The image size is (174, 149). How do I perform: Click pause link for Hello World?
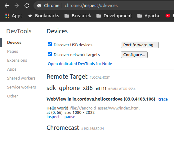click(x=70, y=117)
